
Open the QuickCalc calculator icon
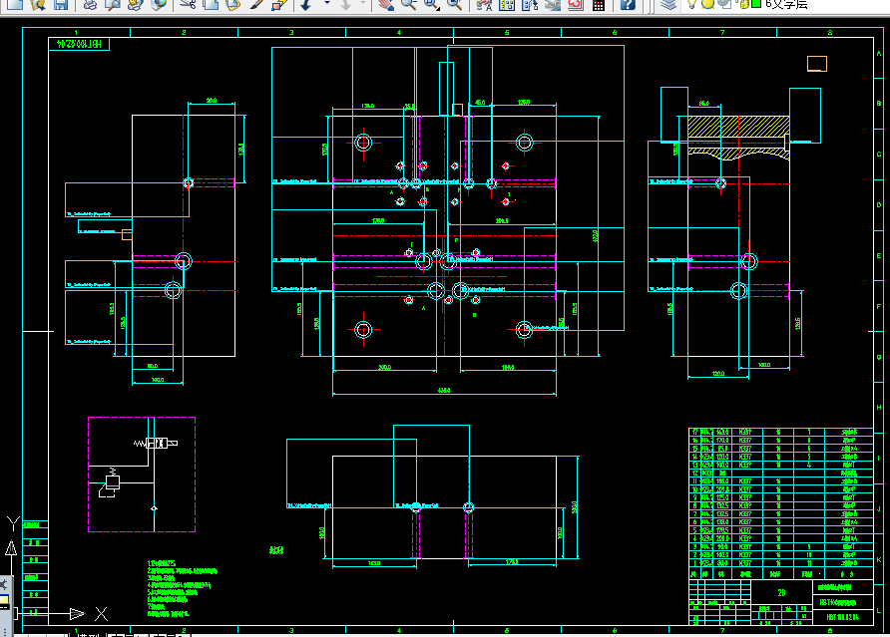(598, 5)
